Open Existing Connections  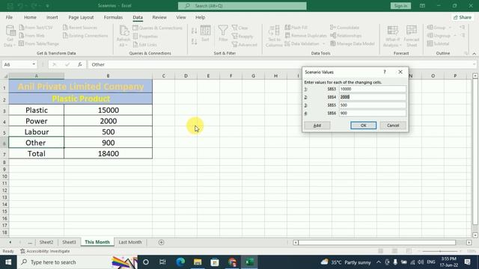pos(85,36)
